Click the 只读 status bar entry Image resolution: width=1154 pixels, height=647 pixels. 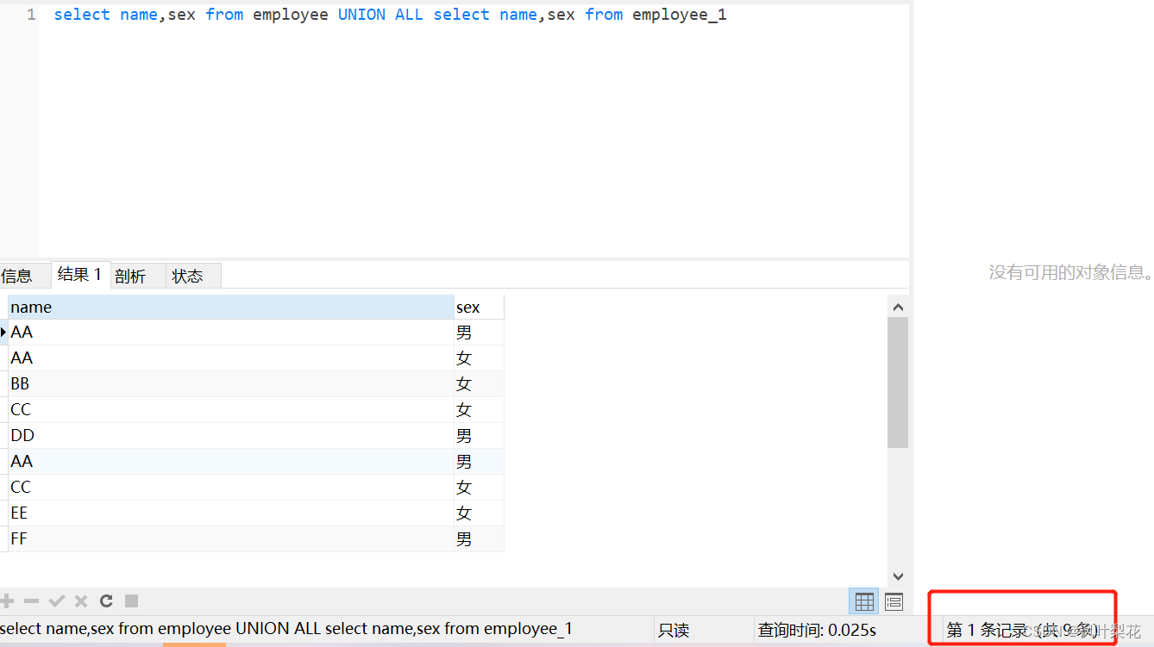(674, 631)
